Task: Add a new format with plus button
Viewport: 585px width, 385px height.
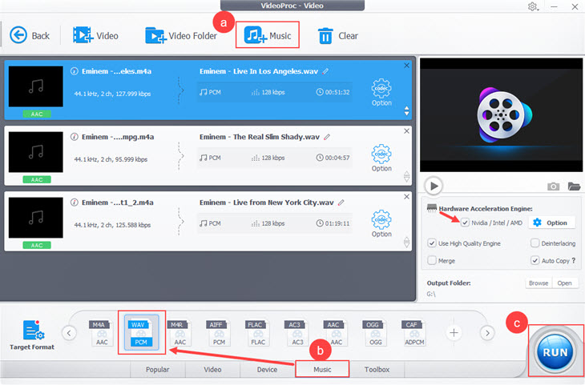Action: click(x=454, y=332)
